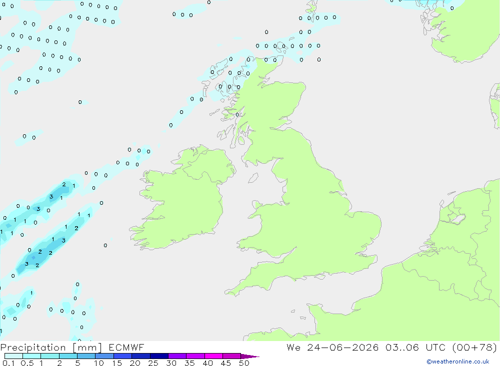Select the '(00+78)' forecast offset text

click(474, 347)
